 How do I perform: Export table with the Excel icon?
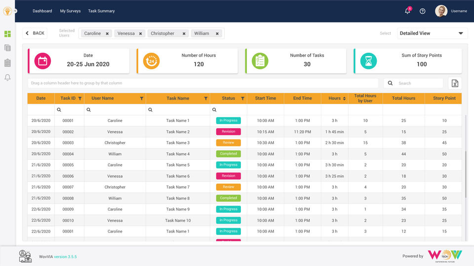pos(455,83)
